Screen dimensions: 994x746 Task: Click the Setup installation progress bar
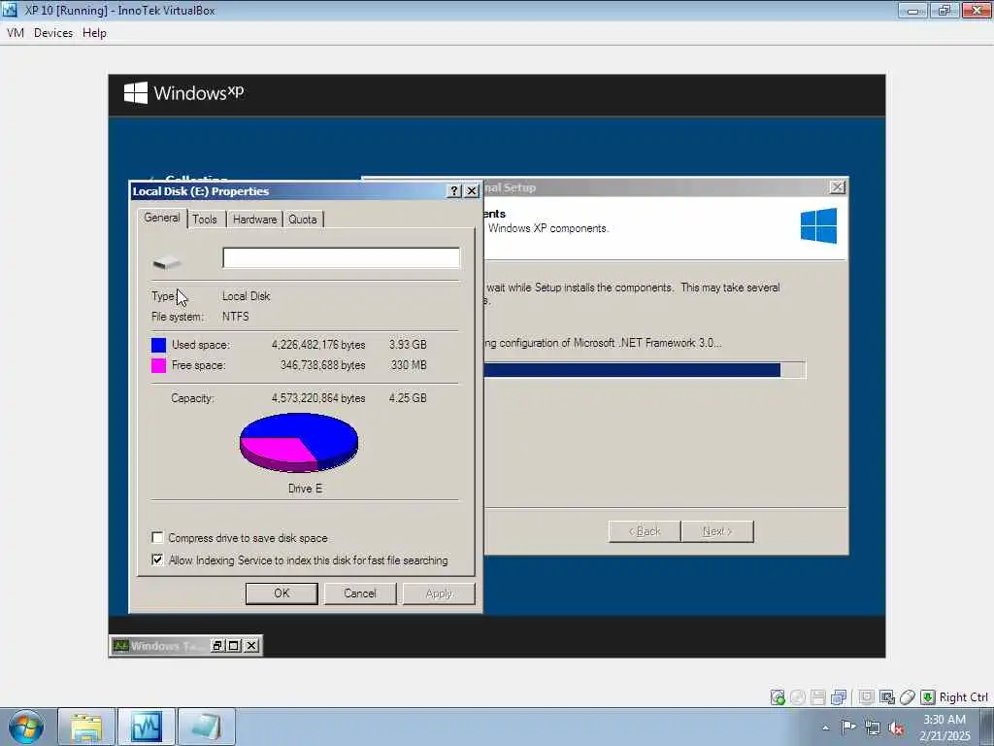[x=645, y=370]
